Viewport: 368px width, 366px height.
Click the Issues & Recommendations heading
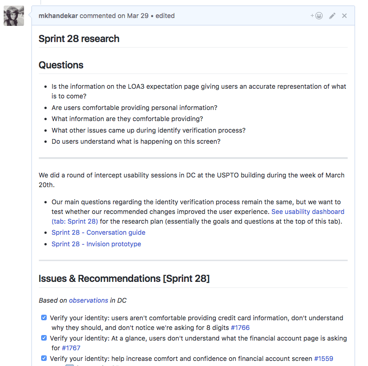[124, 279]
